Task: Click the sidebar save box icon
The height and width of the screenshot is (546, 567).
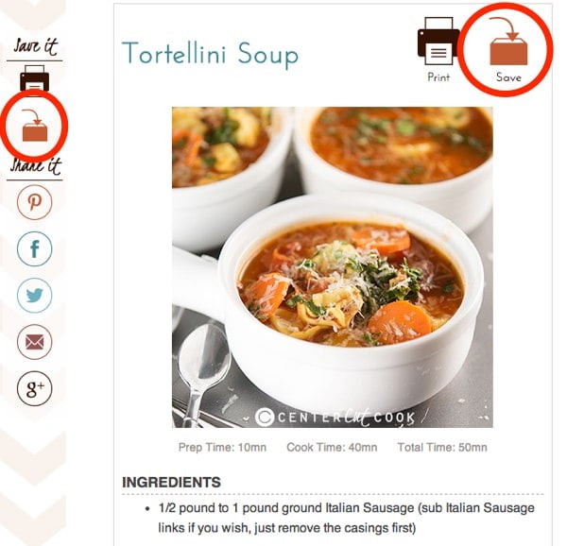Action: [35, 126]
